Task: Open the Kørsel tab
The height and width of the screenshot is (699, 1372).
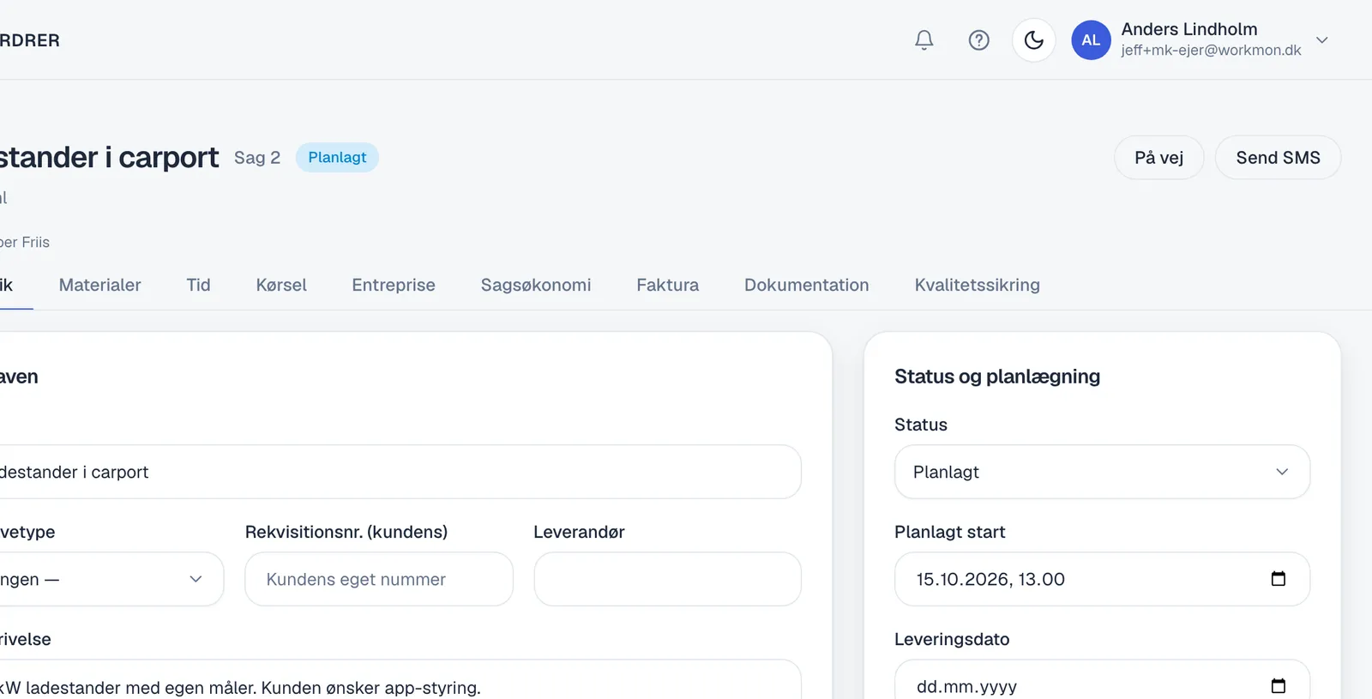Action: (x=281, y=285)
